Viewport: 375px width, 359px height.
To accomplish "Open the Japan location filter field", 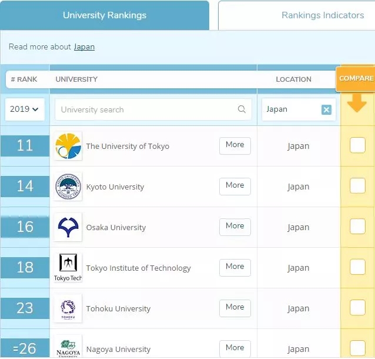I will (291, 109).
